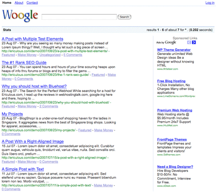Viewport: 216px width, 194px height.
Task: Click the bluehost post green URL
Action: click(56, 102)
